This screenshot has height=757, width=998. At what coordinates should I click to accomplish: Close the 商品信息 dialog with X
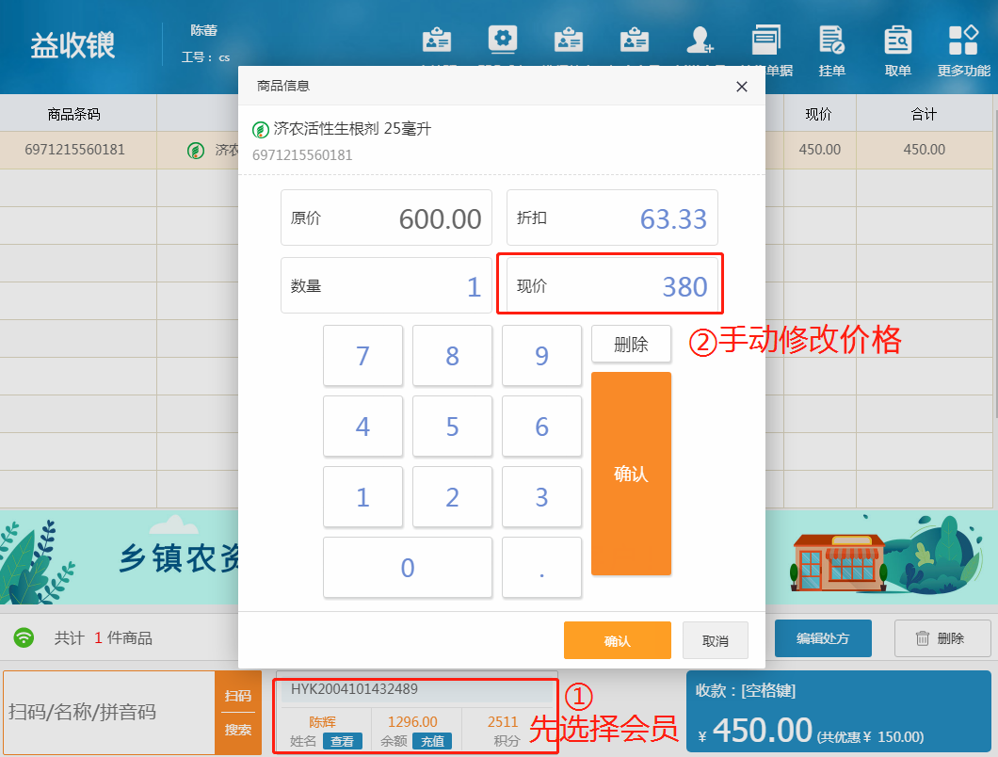[x=741, y=87]
